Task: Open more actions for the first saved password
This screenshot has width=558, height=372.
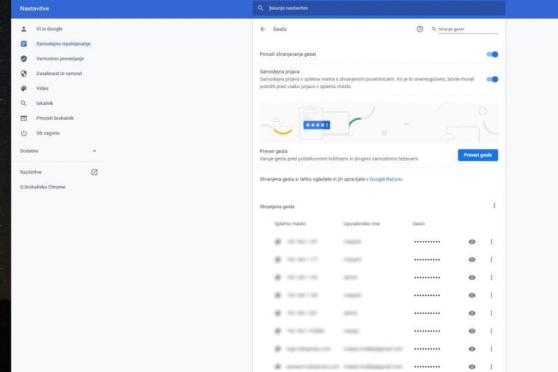Action: [491, 242]
